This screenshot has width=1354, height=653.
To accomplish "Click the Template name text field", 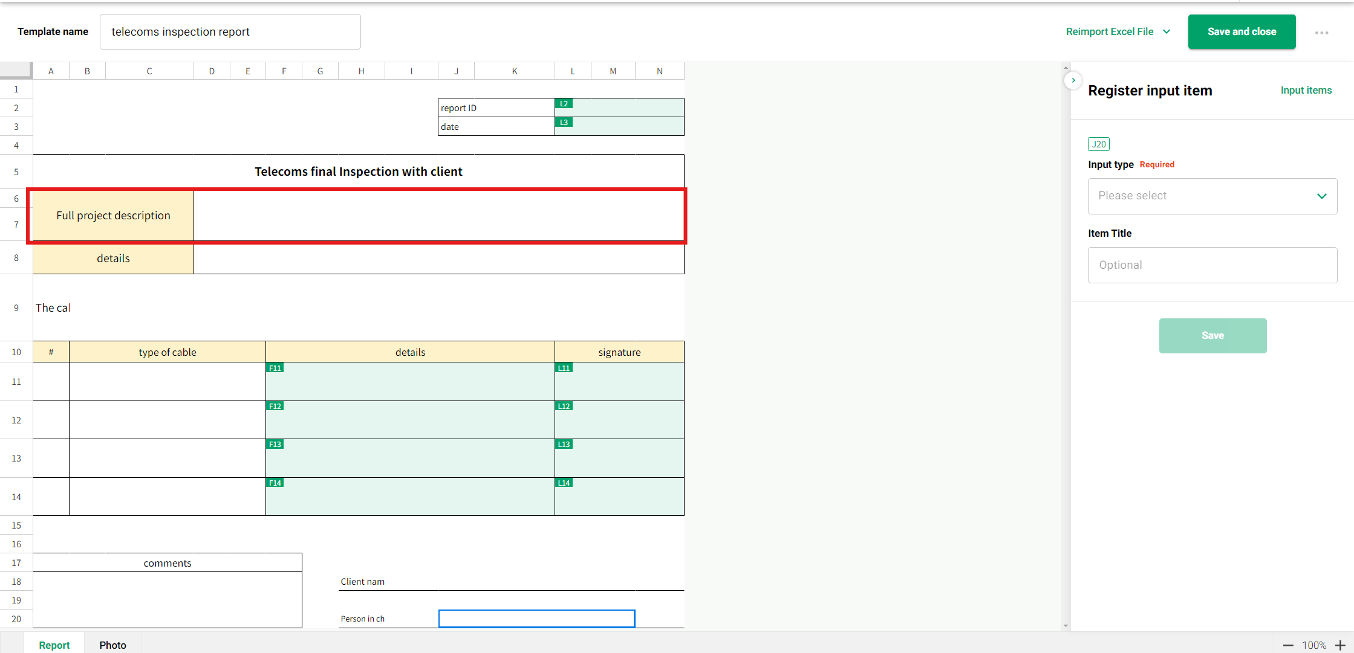I will 230,31.
